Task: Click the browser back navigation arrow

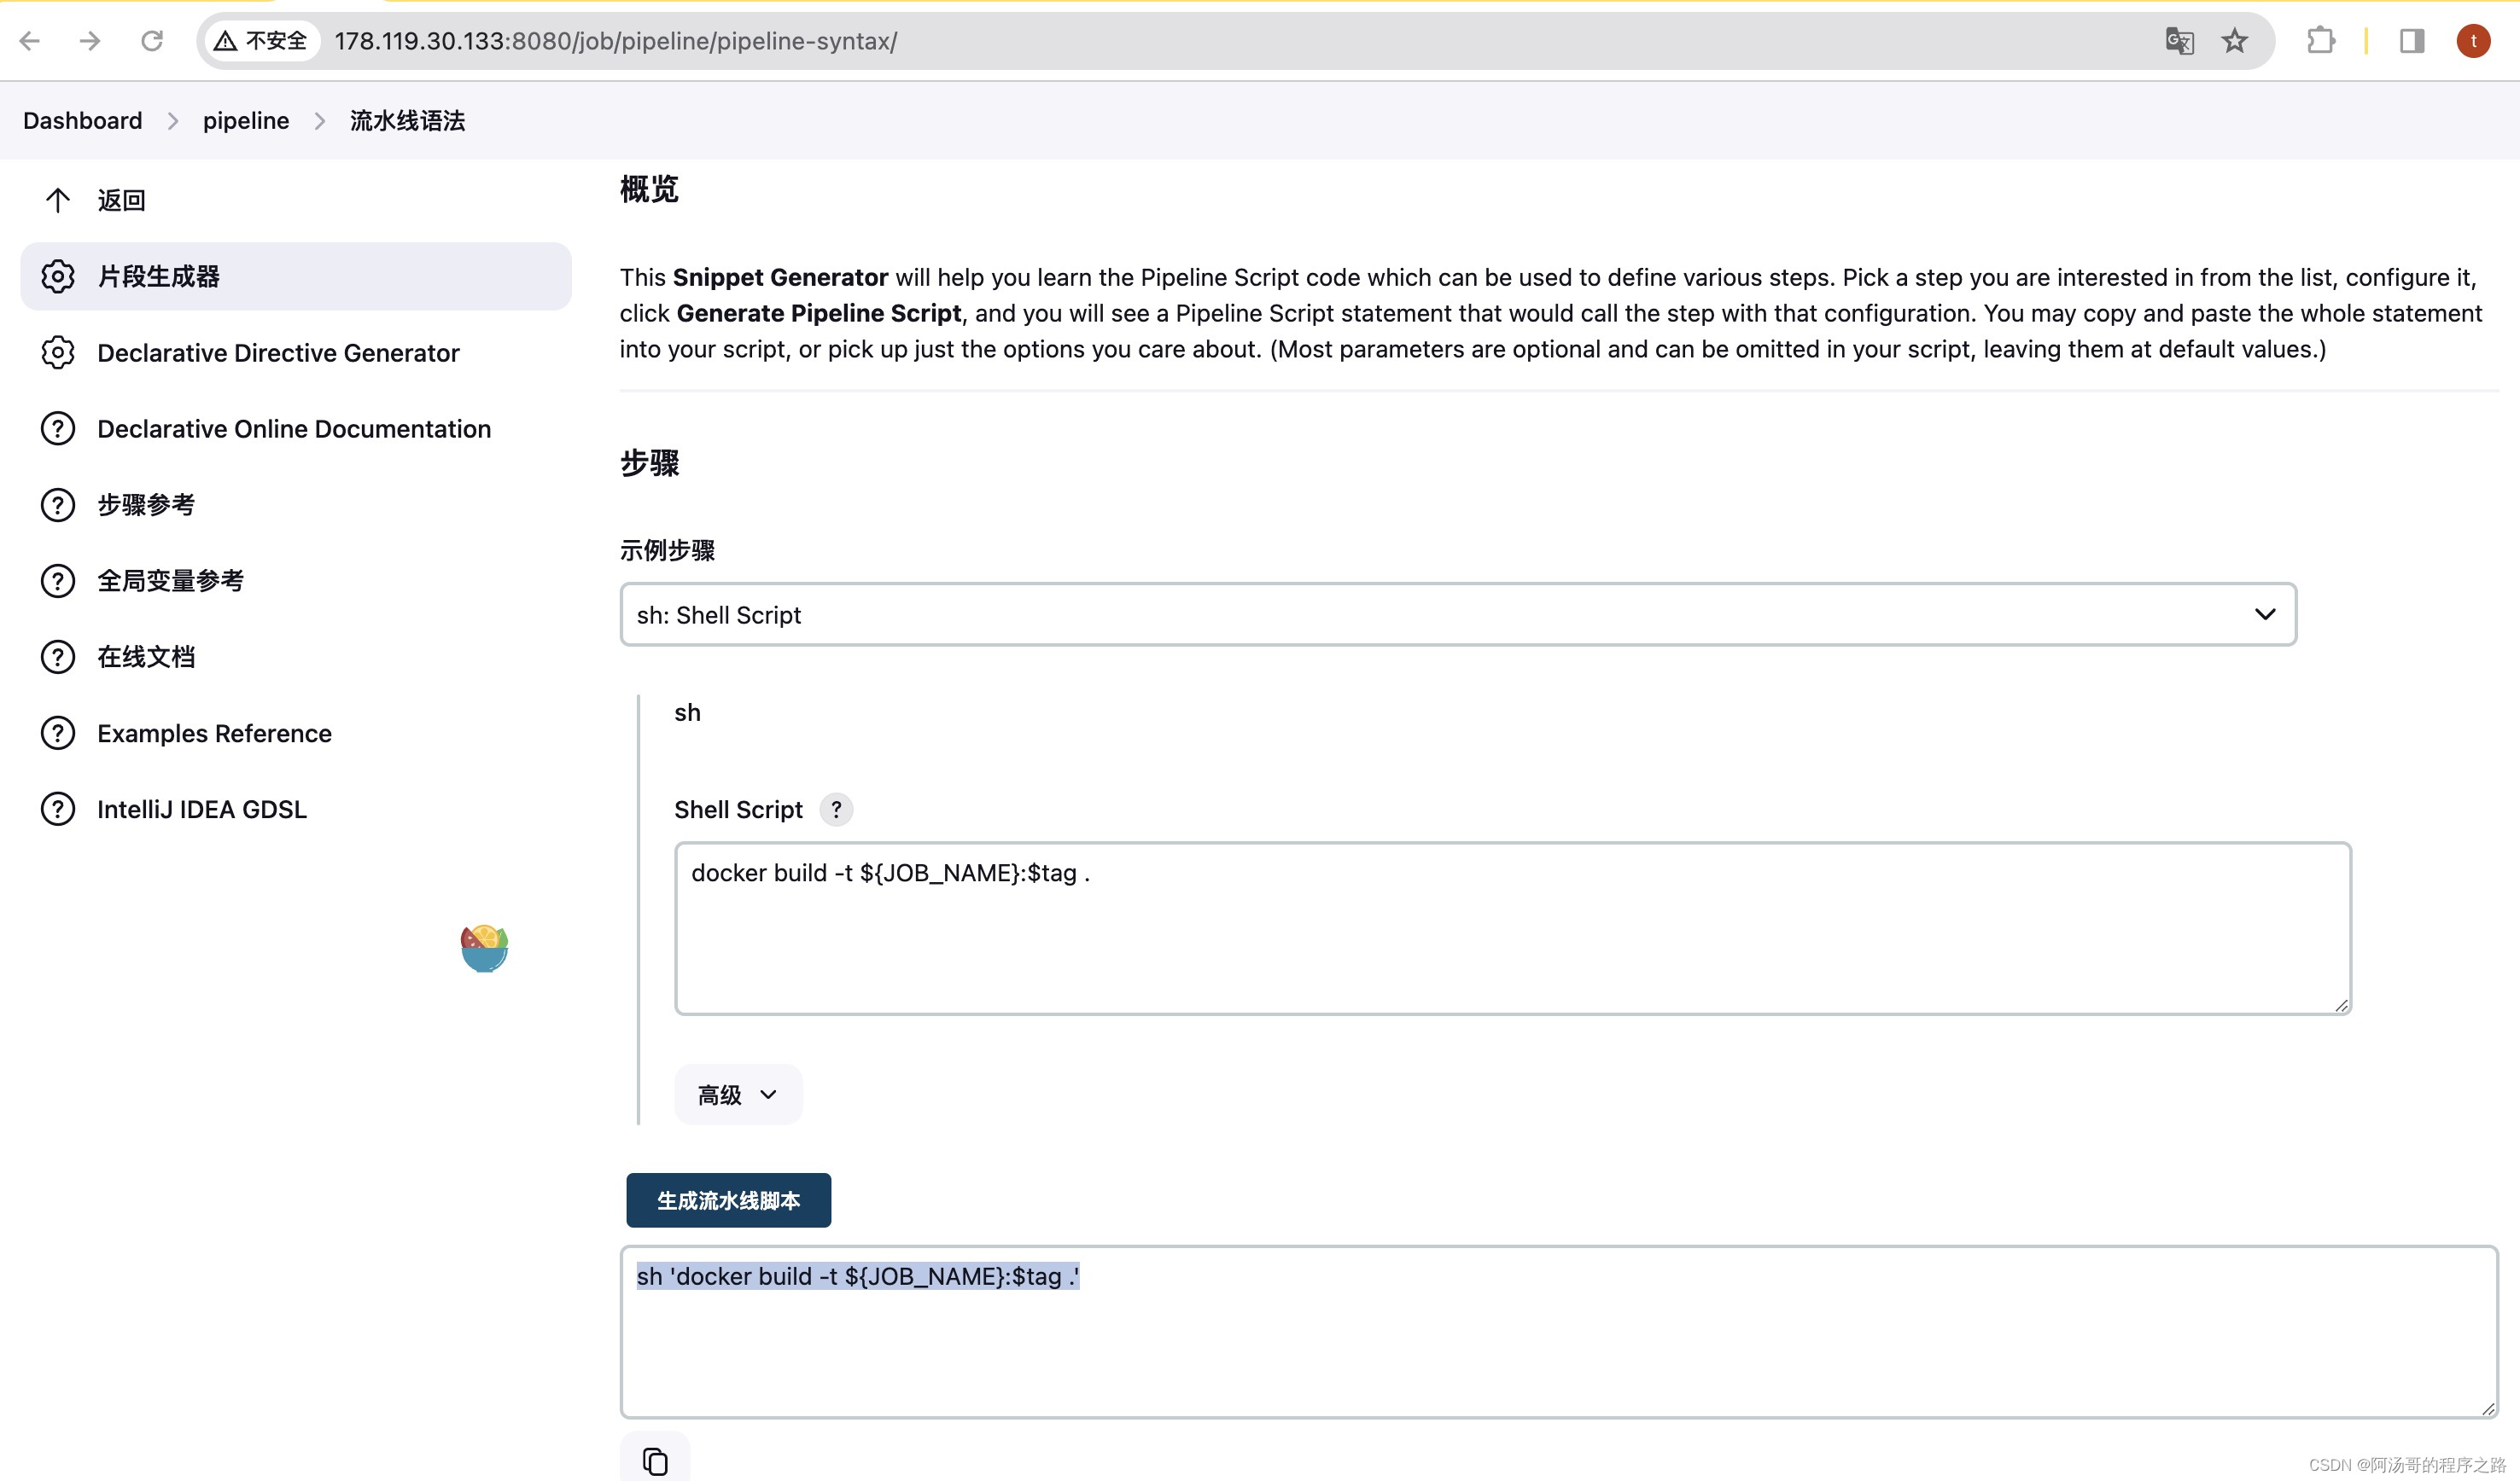Action: click(x=30, y=38)
